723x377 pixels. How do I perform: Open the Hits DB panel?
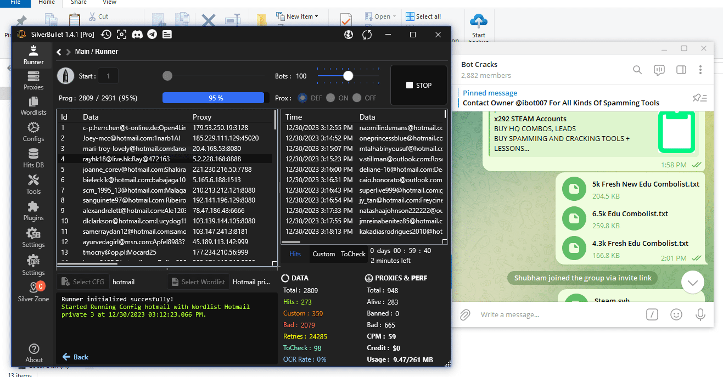click(x=33, y=159)
